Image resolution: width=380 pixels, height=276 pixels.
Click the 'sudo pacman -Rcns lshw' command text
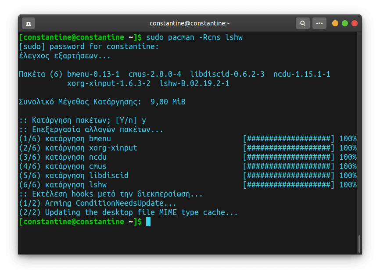pos(194,37)
